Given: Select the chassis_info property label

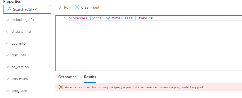Looking at the screenshot, I should [21, 31].
